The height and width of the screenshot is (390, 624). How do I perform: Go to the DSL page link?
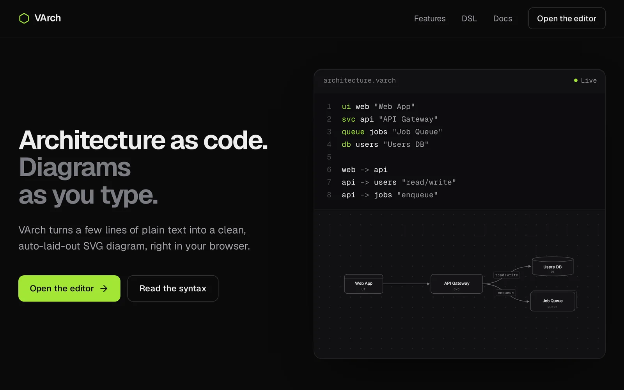click(x=469, y=18)
